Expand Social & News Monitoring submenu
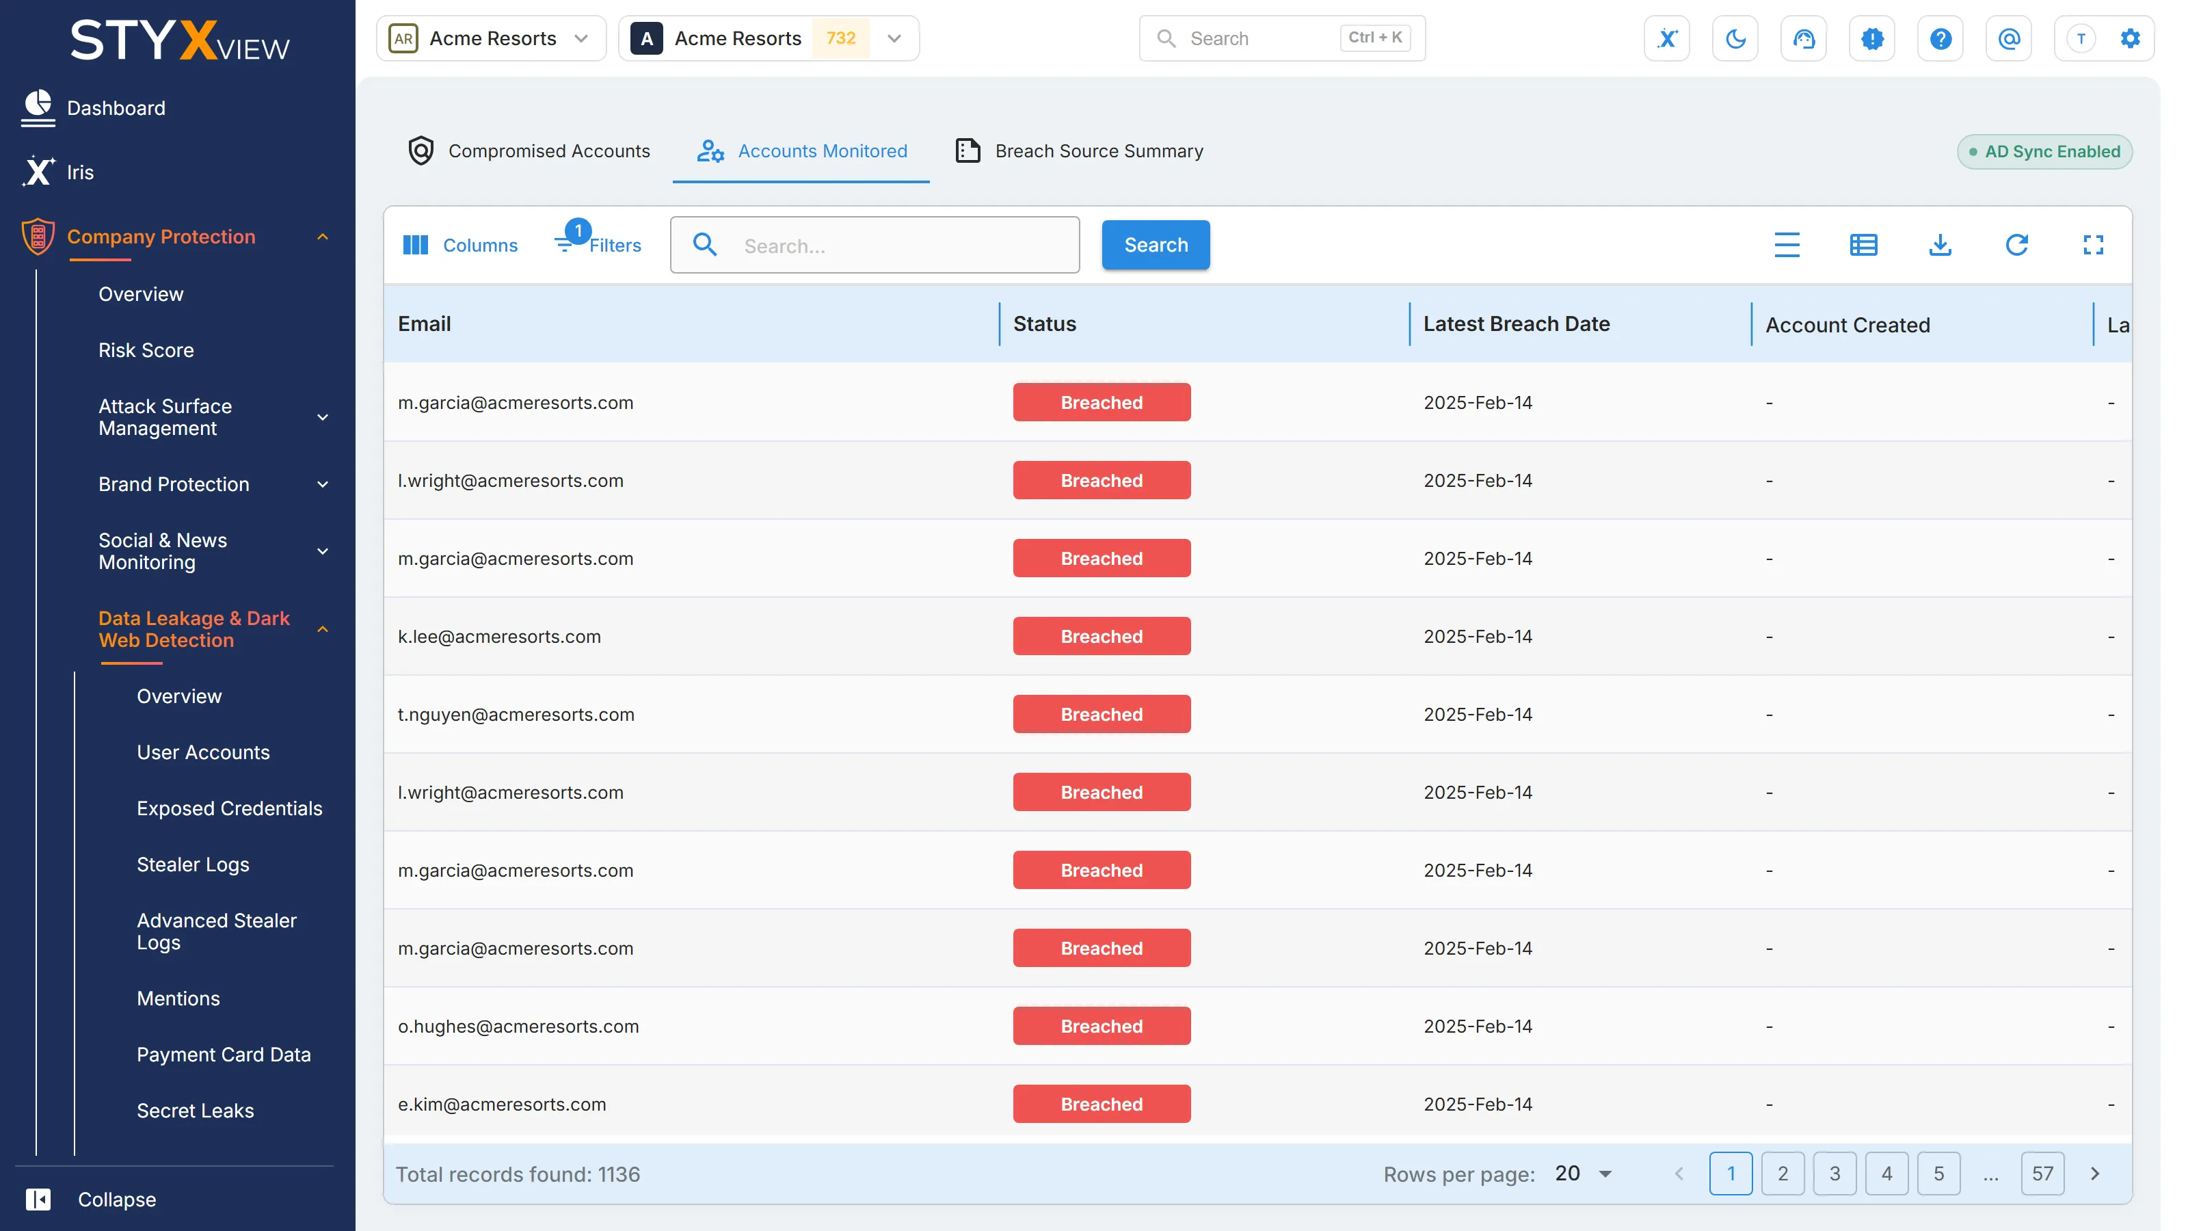This screenshot has height=1231, width=2188. click(323, 551)
